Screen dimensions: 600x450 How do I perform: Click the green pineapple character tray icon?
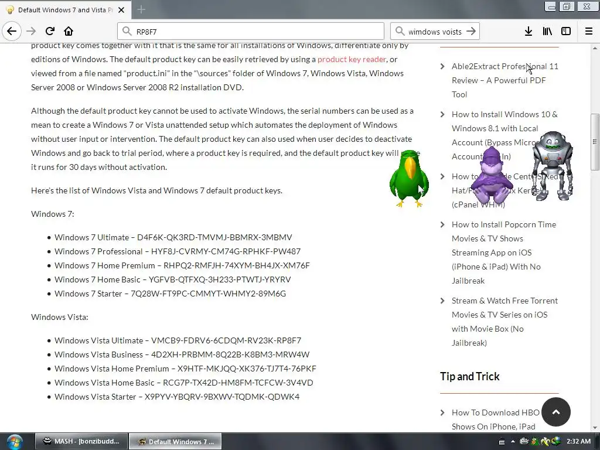tap(535, 442)
